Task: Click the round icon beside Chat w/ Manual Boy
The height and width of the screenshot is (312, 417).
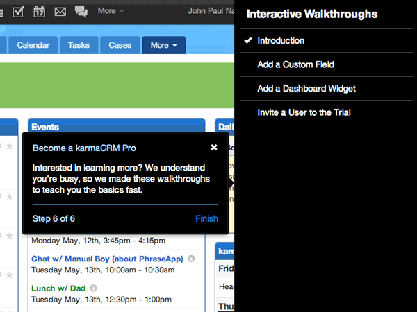Action: 191,259
